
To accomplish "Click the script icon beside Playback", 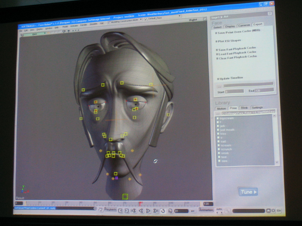I will [x=100, y=209].
